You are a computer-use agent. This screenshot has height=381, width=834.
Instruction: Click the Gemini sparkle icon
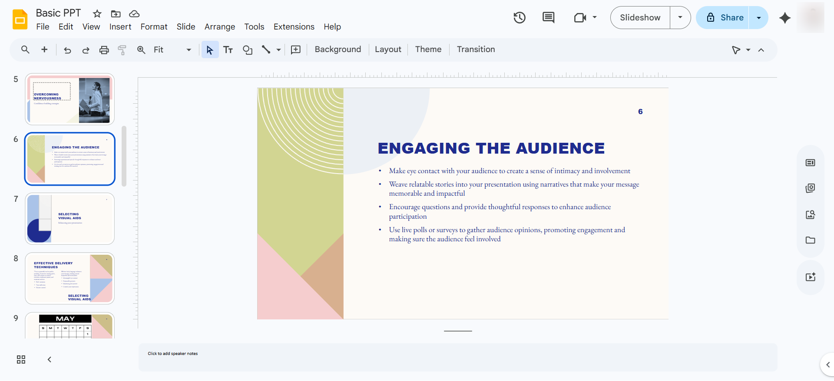(x=785, y=18)
